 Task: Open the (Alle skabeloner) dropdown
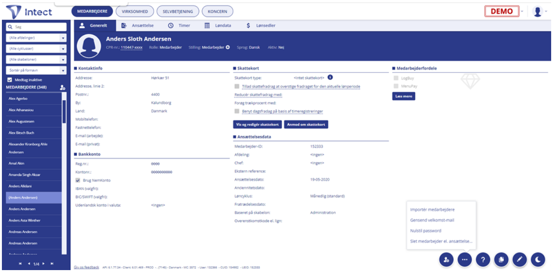[x=36, y=59]
